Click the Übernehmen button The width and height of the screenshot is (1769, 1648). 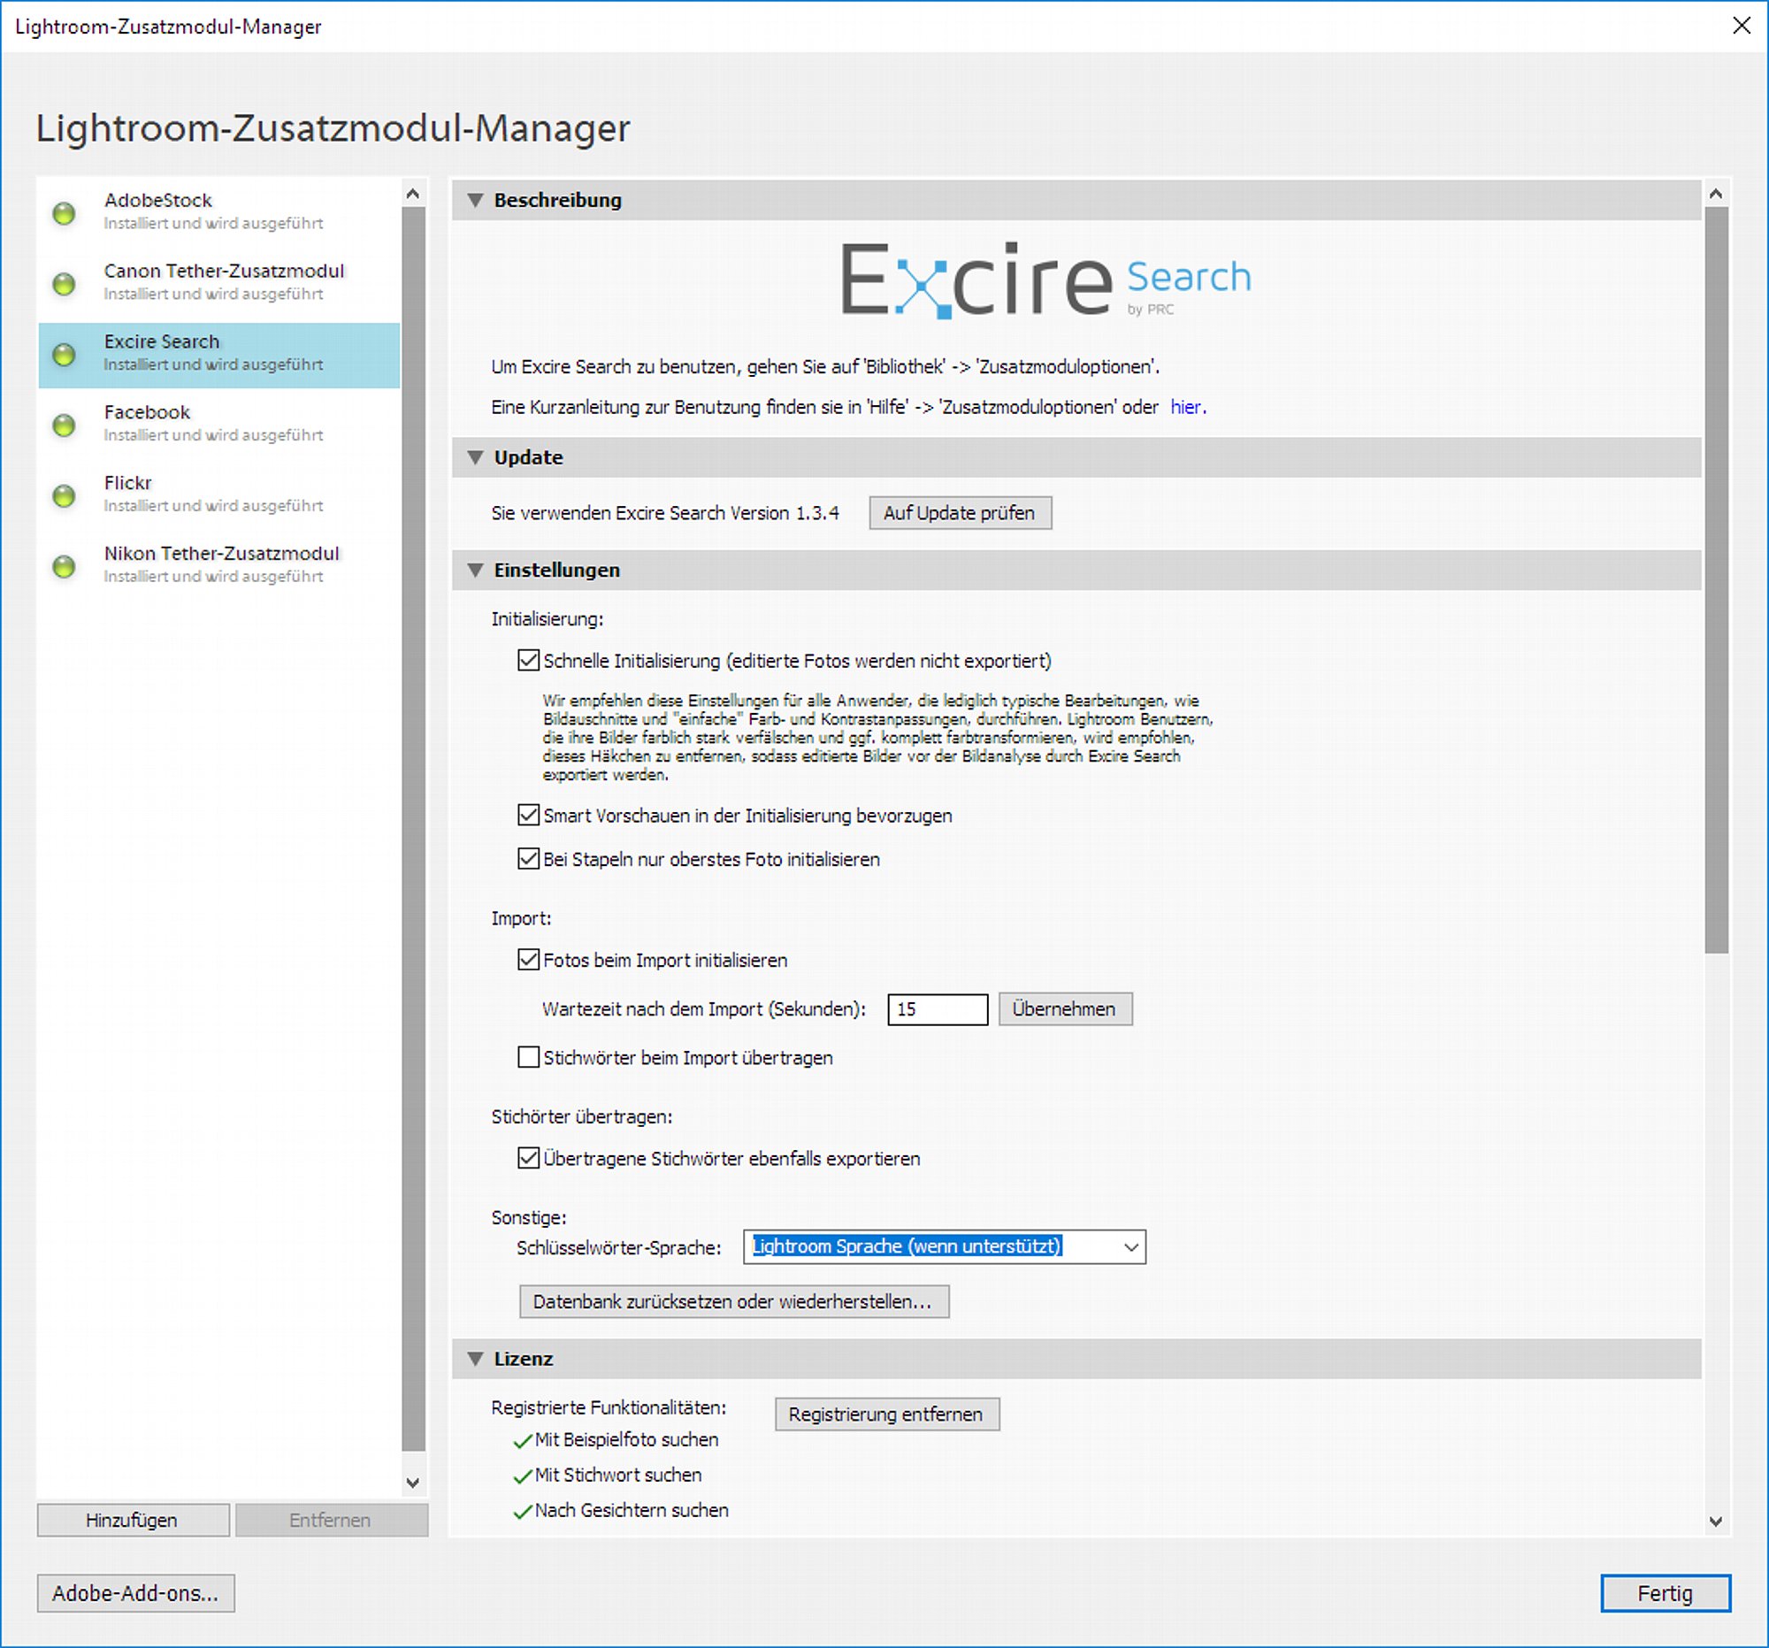point(1065,1009)
